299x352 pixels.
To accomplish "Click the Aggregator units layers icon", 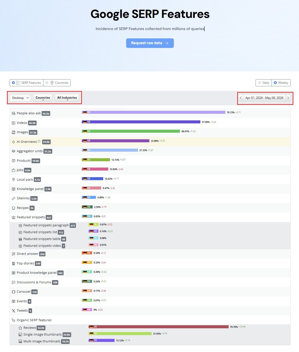I will (x=13, y=151).
